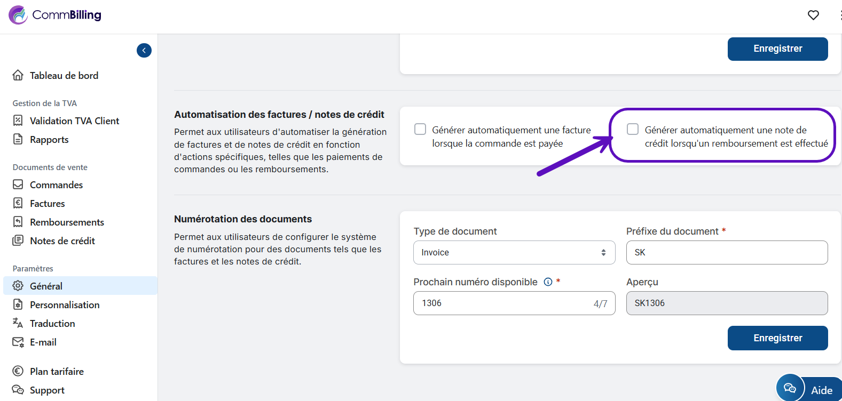Open the Aide chat bubble icon

(x=790, y=388)
